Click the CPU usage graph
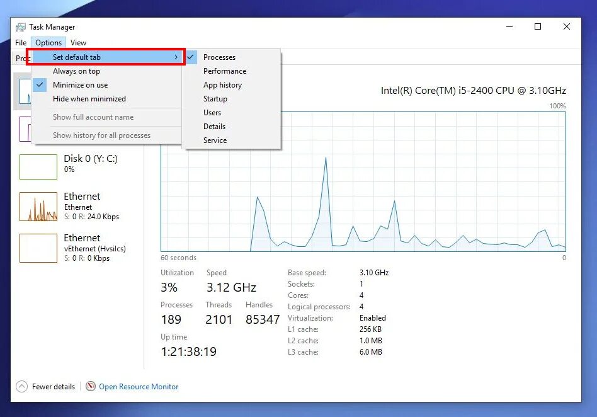597x417 pixels. coord(363,181)
